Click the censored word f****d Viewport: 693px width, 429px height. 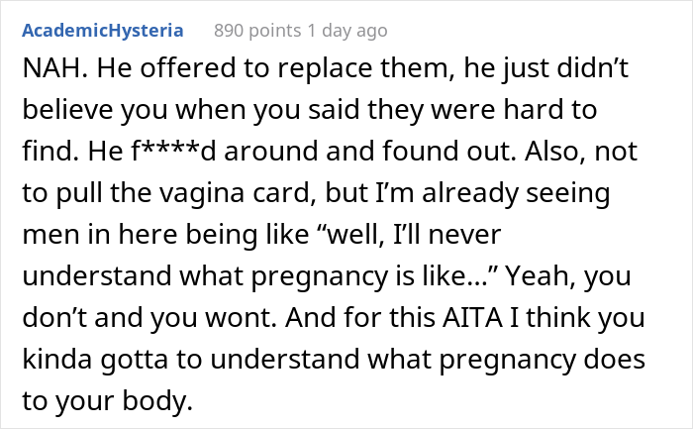tap(173, 151)
